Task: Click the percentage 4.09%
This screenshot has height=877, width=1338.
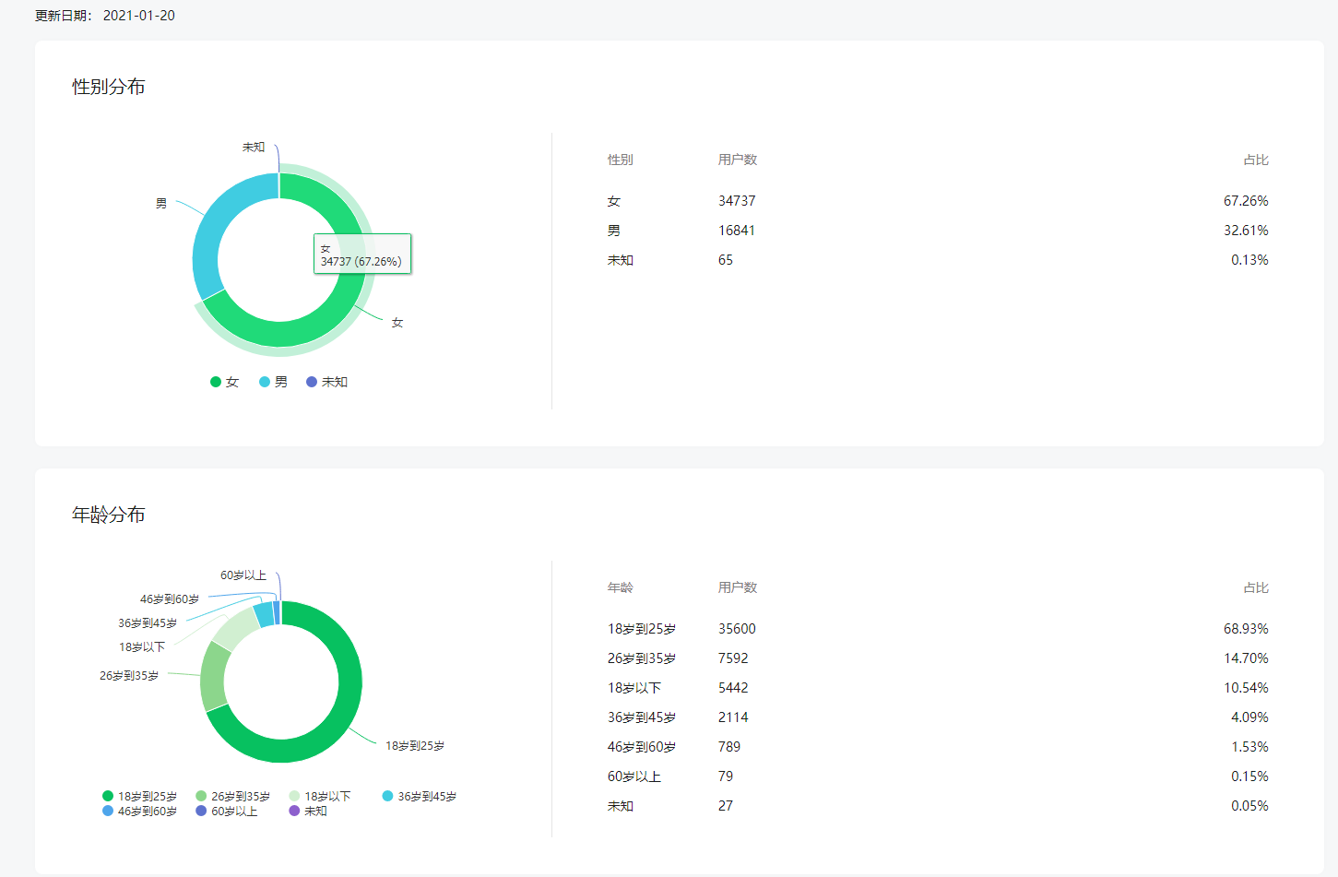Action: (1249, 717)
